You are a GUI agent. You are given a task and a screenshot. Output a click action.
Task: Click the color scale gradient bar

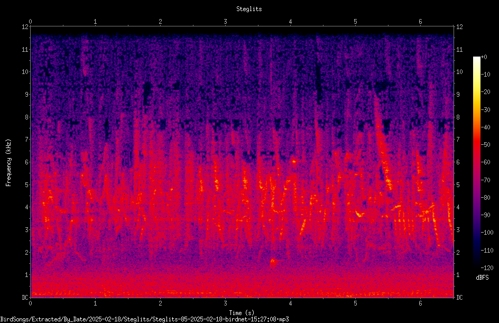[x=477, y=162]
